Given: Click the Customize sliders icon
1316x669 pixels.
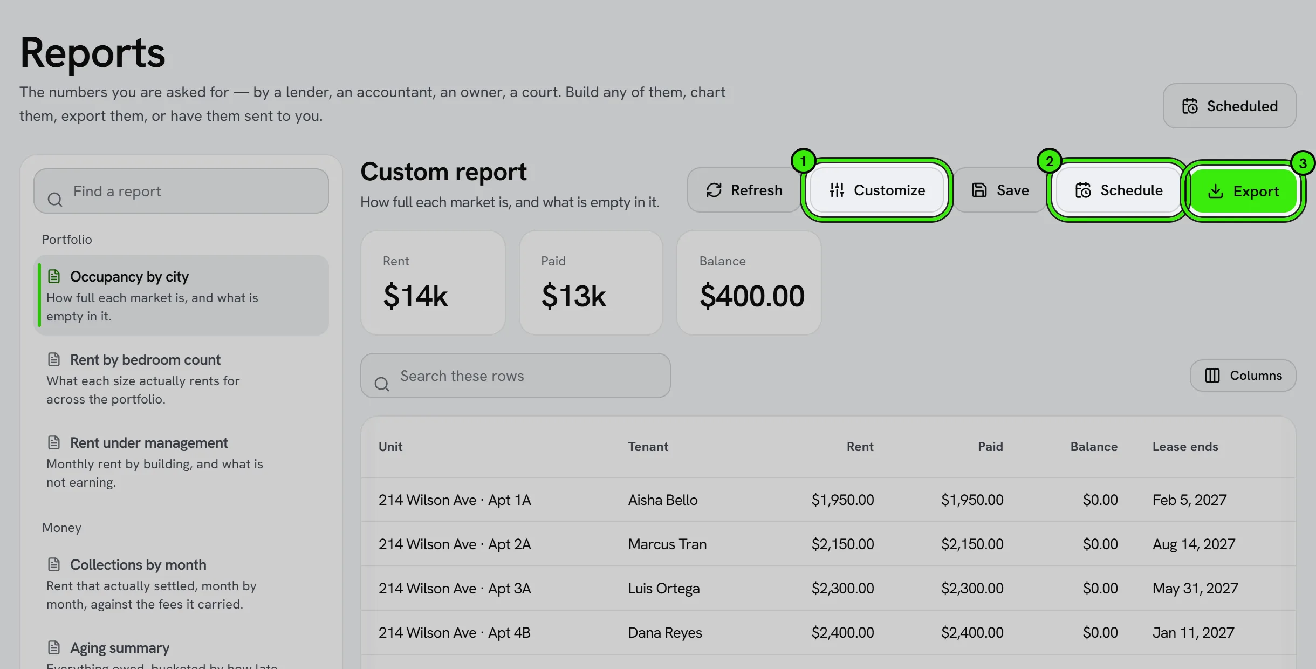Looking at the screenshot, I should click(x=837, y=190).
